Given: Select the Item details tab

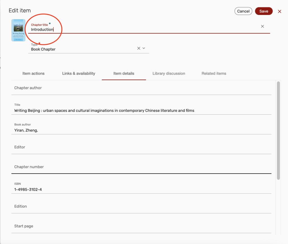Looking at the screenshot, I should click(124, 74).
